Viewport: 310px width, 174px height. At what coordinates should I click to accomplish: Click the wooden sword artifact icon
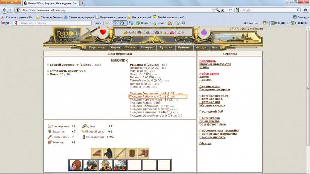pyautogui.click(x=120, y=153)
